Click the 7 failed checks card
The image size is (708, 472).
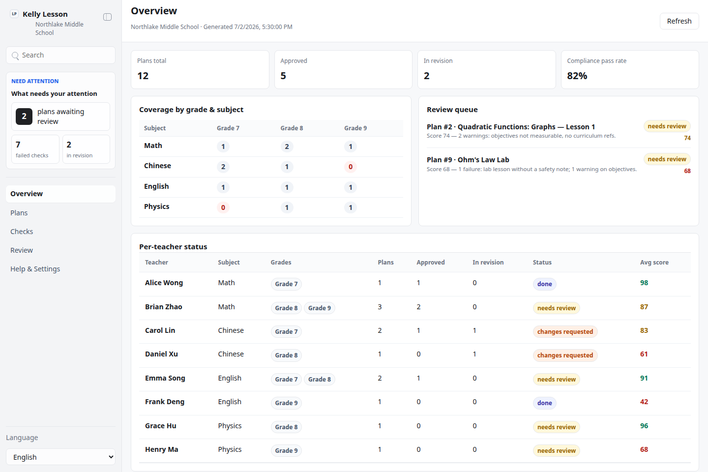35,149
